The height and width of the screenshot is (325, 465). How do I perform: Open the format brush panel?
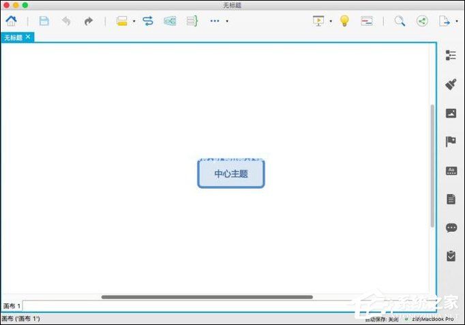[x=451, y=84]
